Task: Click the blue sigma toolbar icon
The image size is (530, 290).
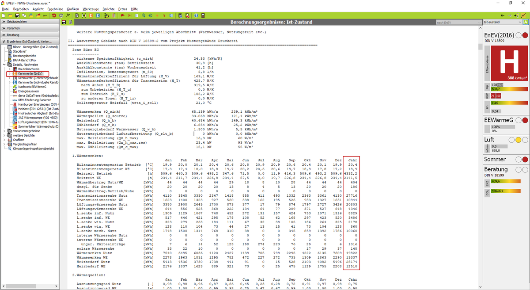Action: (98, 15)
